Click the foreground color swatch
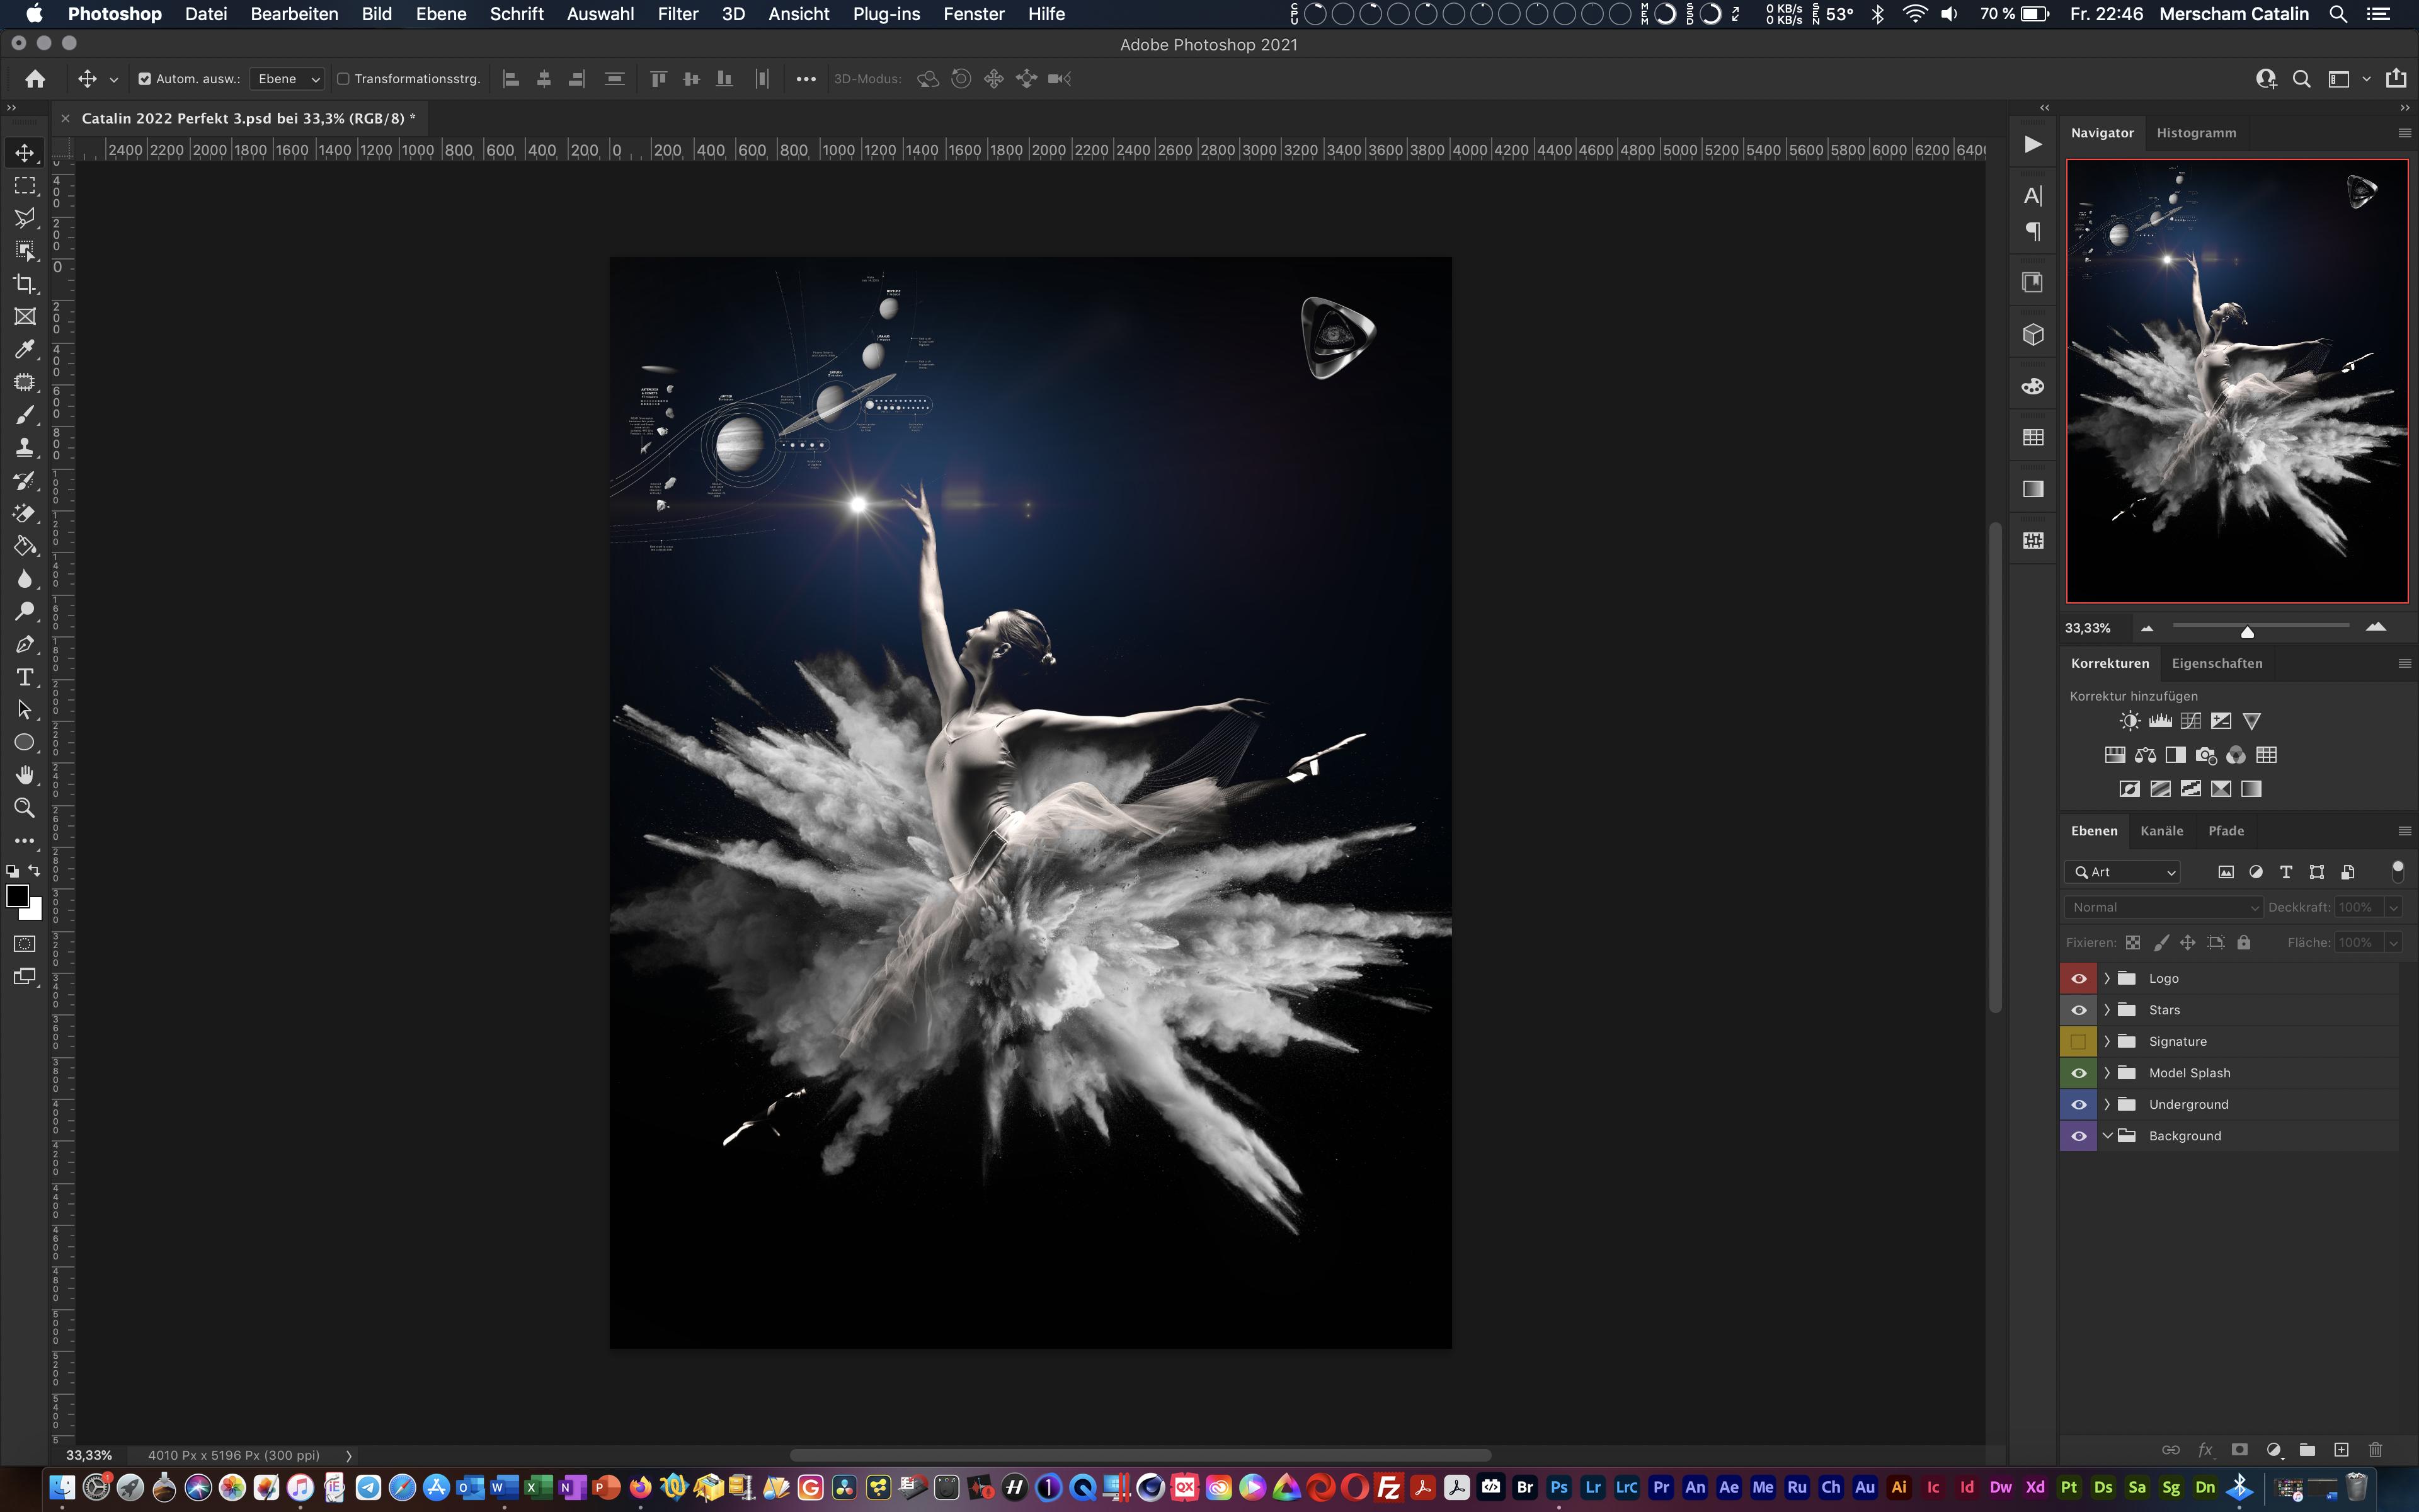Screen dimensions: 2419x1512 click(x=17, y=896)
